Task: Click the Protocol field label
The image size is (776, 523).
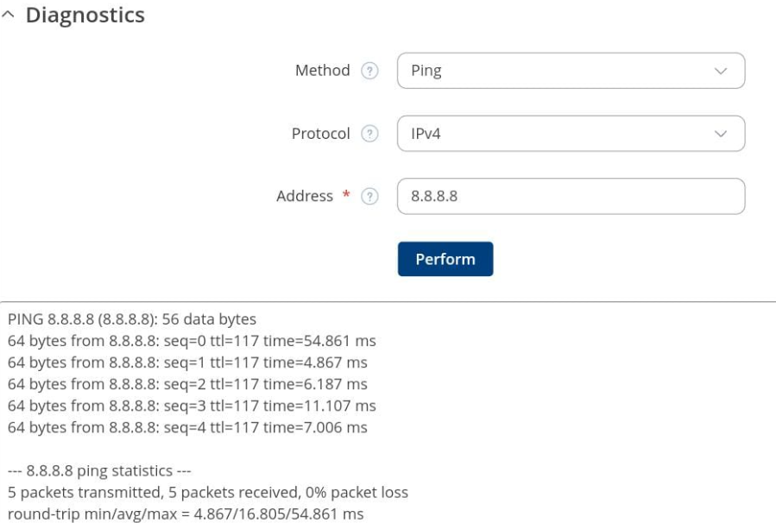Action: coord(320,134)
